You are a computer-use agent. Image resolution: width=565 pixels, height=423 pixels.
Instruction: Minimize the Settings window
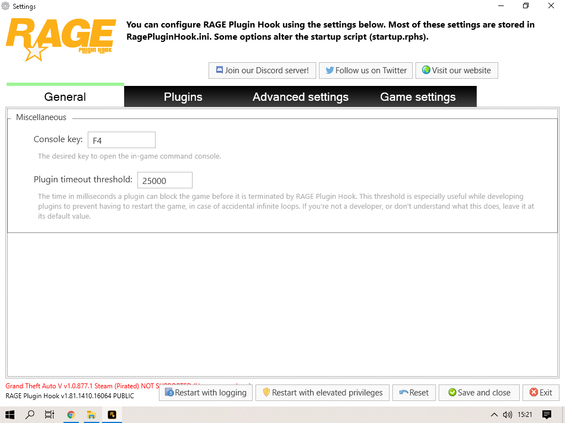point(501,6)
